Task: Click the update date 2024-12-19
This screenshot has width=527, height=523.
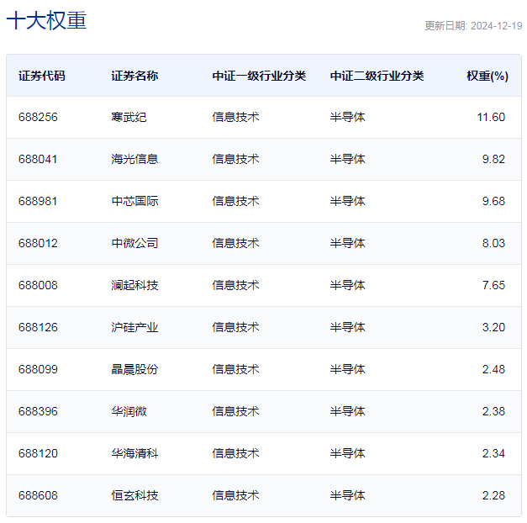Action: coord(496,26)
